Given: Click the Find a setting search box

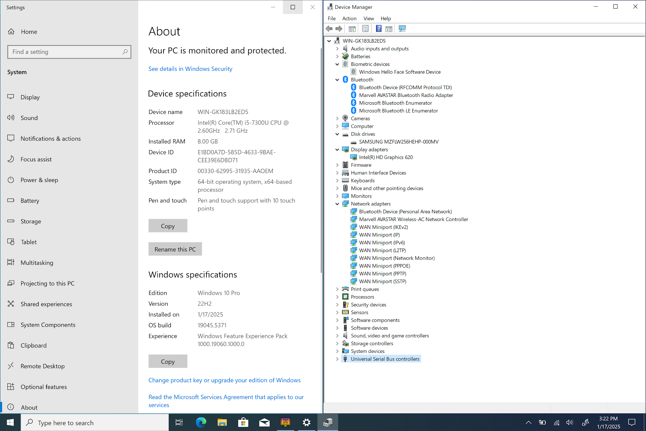Looking at the screenshot, I should tap(69, 52).
